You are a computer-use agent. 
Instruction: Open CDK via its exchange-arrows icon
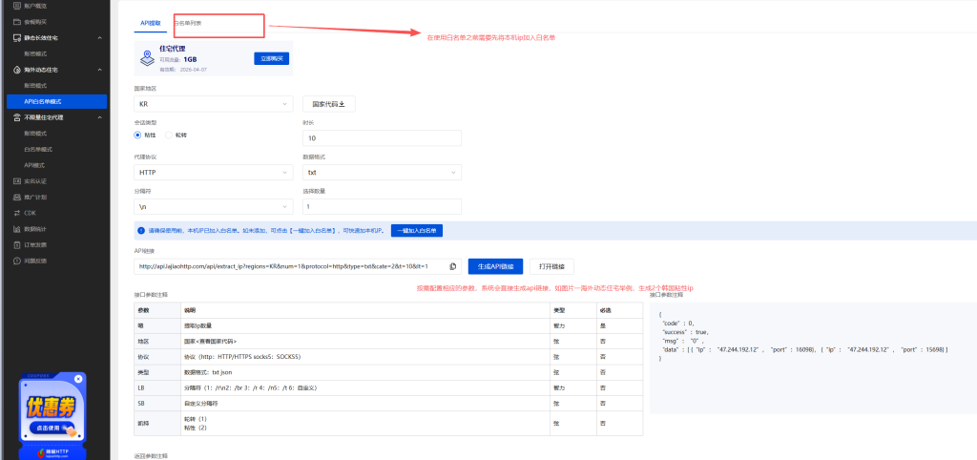coord(17,213)
